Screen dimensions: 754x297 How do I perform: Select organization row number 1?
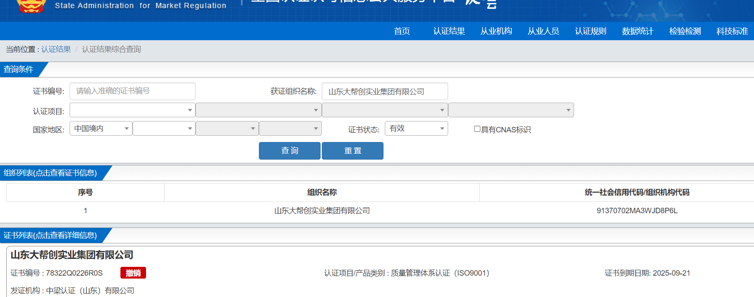pos(86,211)
